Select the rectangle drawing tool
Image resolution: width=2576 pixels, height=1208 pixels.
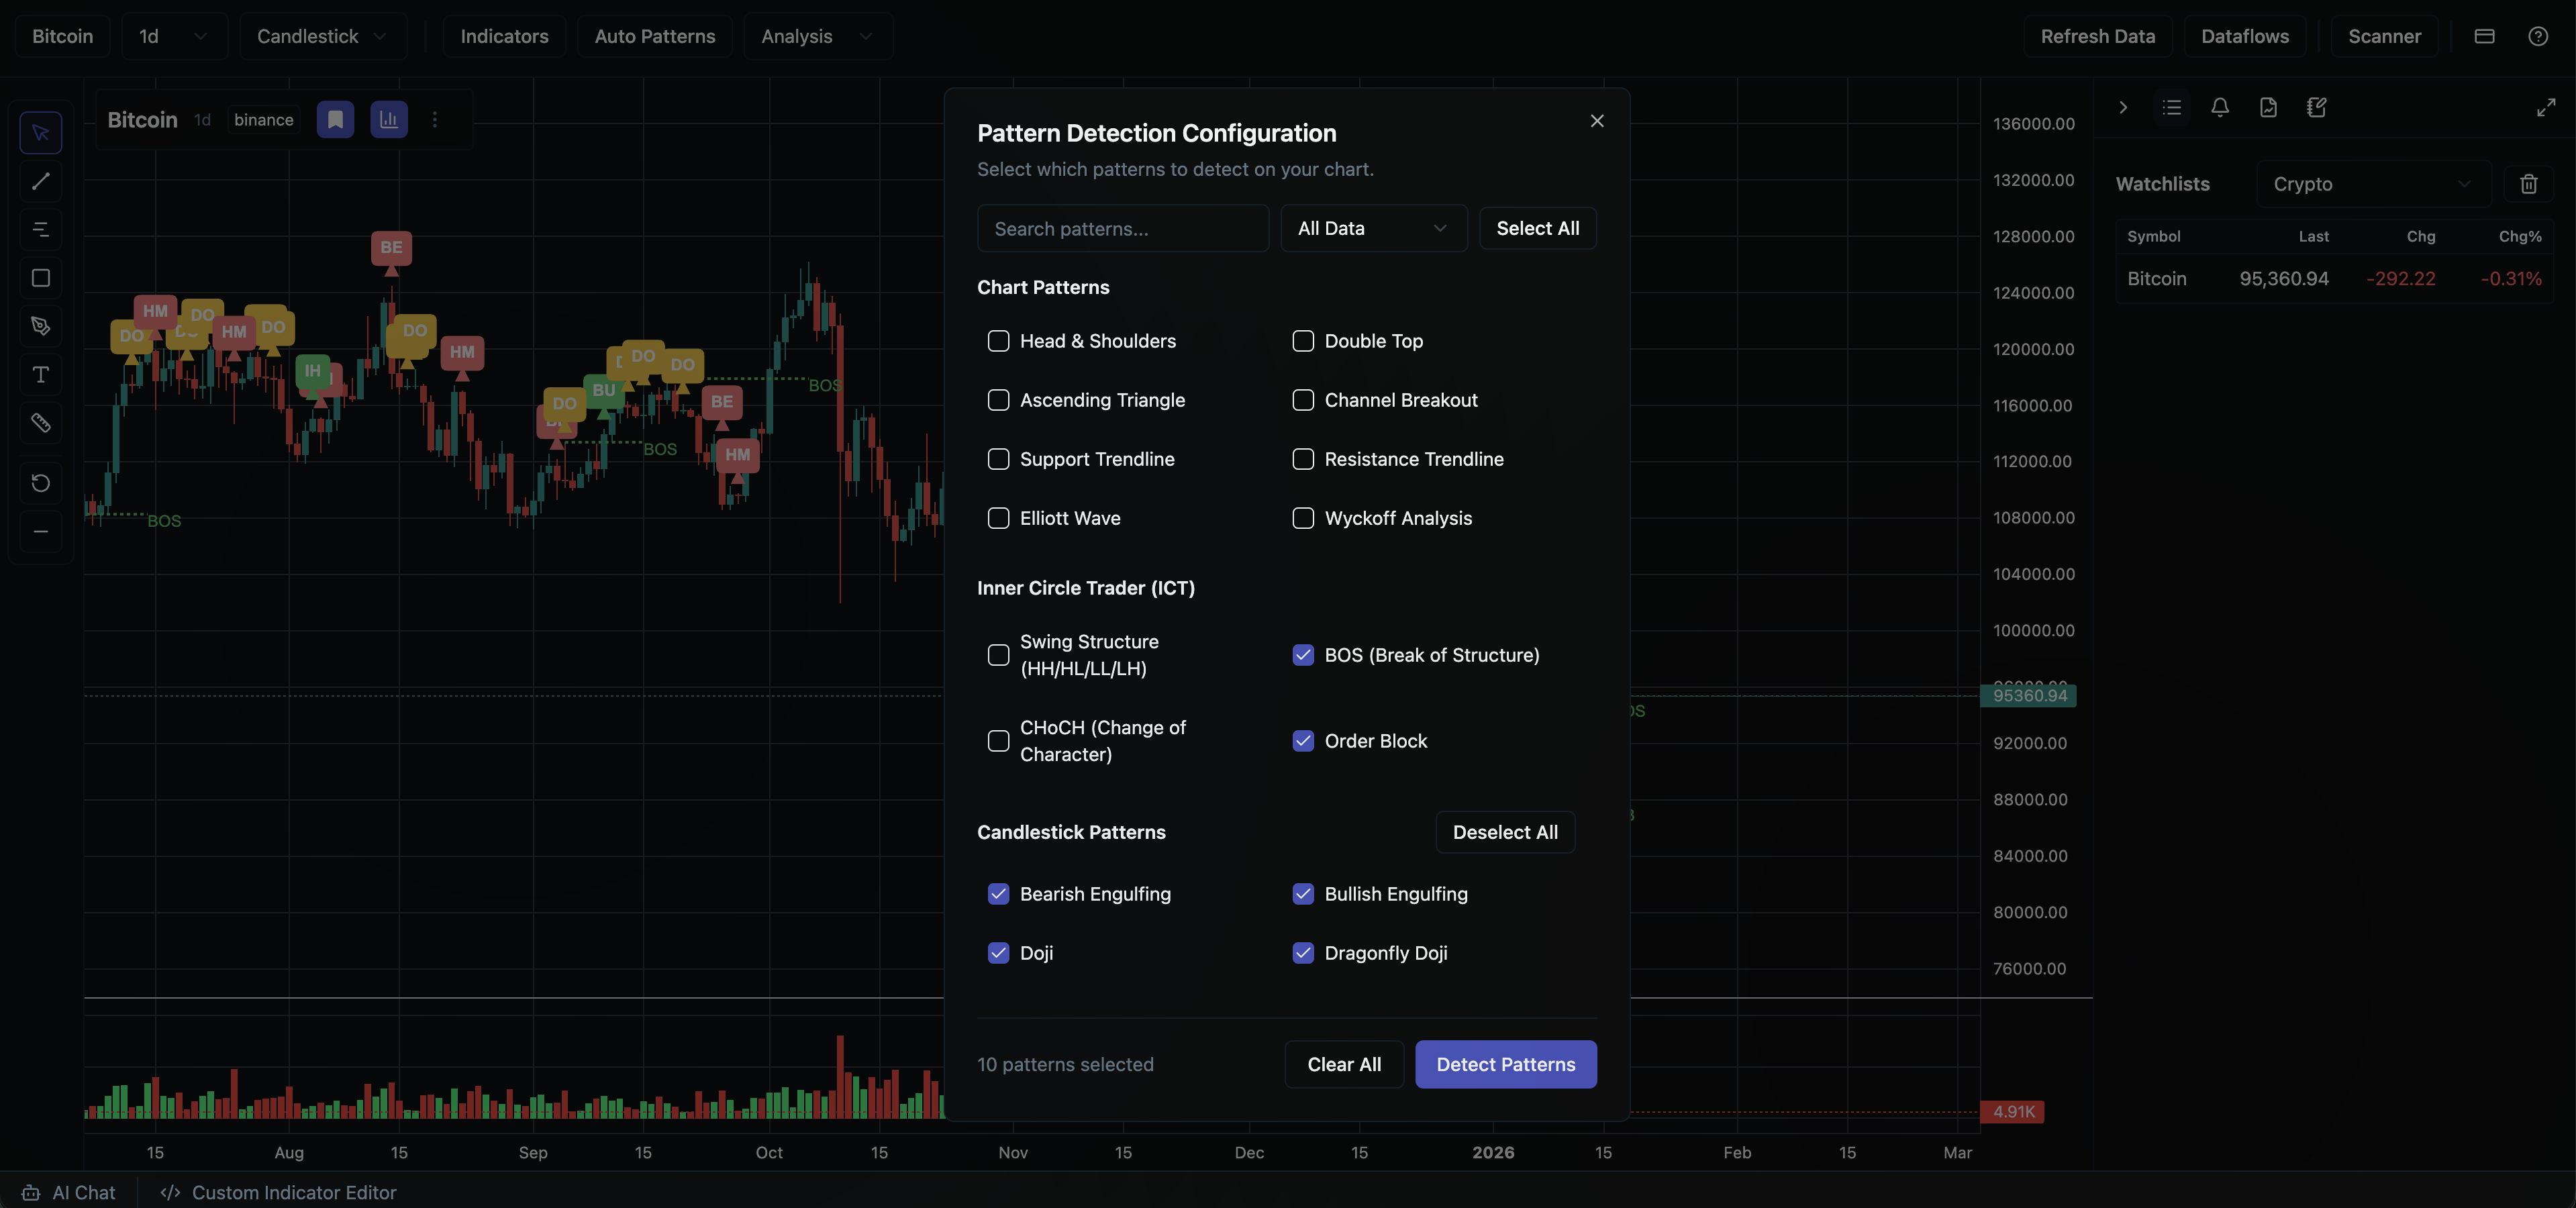[x=41, y=278]
